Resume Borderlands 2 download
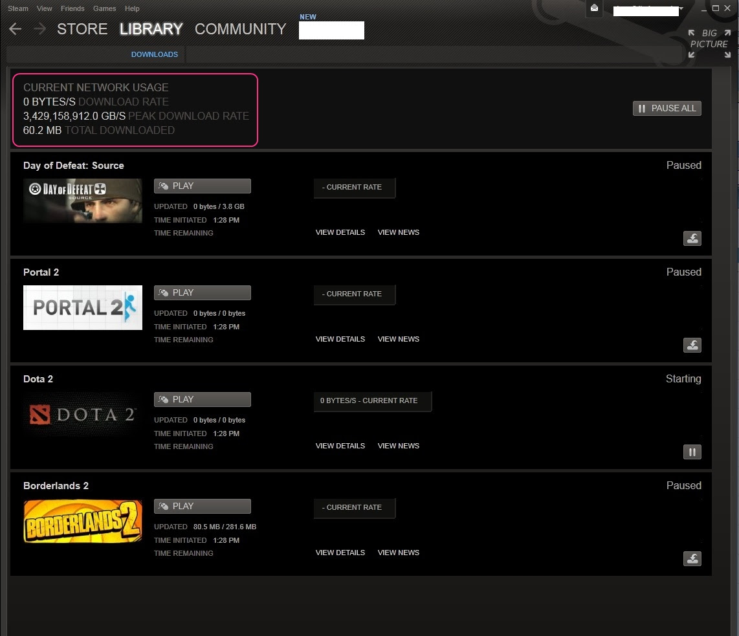The width and height of the screenshot is (739, 636). (692, 559)
